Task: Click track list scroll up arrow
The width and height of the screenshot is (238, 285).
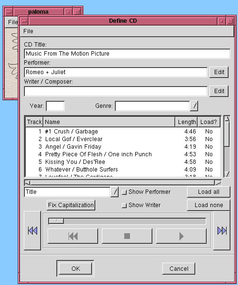Action: [227, 119]
